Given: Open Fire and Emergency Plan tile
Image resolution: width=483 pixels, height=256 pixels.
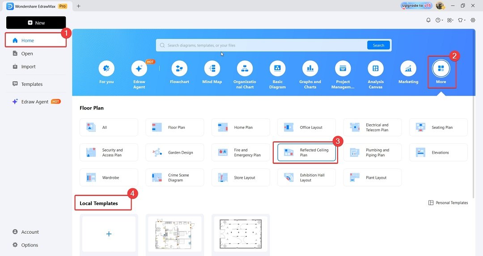Looking at the screenshot, I should coord(241,152).
